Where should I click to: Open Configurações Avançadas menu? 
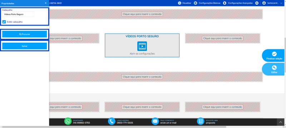(x=238, y=3)
